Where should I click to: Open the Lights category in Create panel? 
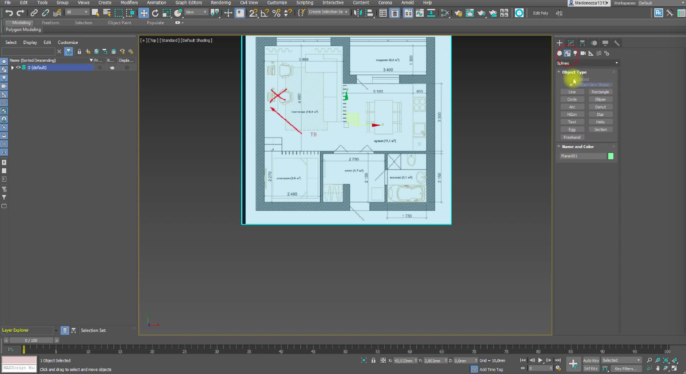pyautogui.click(x=575, y=53)
